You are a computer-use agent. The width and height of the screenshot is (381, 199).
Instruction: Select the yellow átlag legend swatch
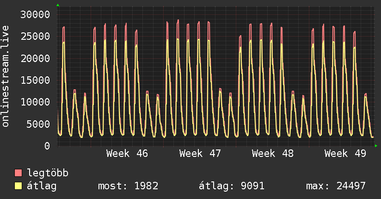(18, 186)
